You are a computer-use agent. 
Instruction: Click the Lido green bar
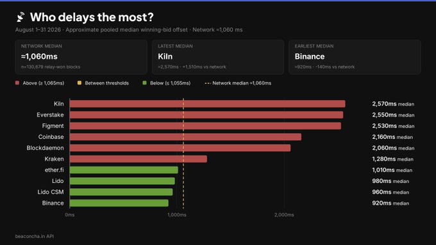(x=122, y=181)
